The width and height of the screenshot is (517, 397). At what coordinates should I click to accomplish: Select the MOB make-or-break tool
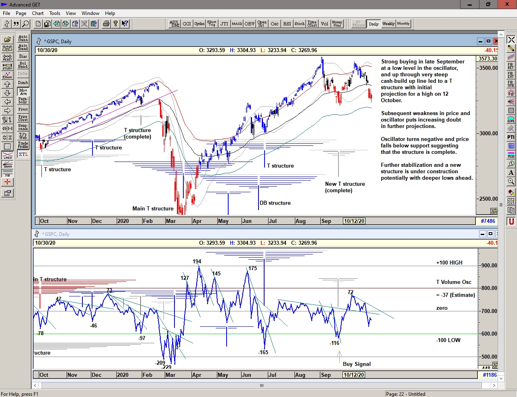coord(511,155)
